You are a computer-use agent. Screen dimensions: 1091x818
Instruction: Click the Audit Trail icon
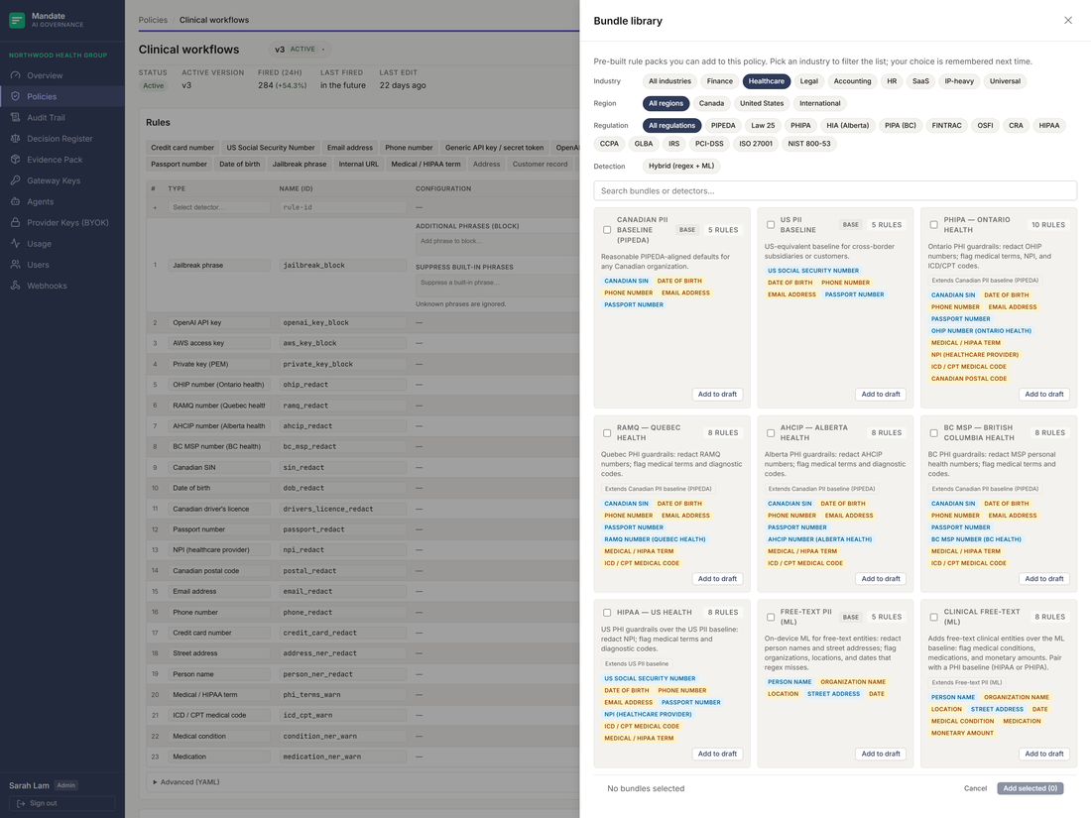pos(15,118)
